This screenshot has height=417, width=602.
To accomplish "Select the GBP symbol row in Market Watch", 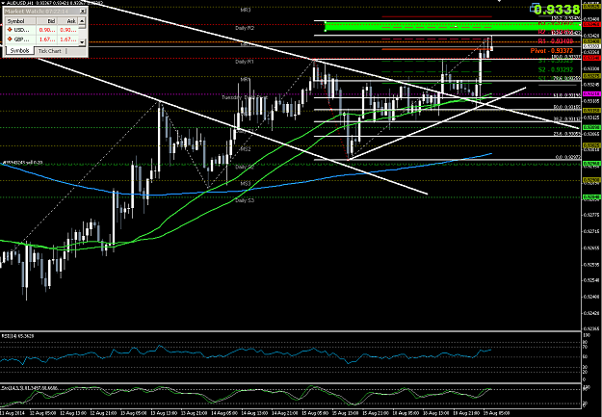I will tap(41, 39).
